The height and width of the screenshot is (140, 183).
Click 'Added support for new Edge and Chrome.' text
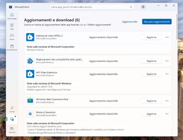click(49, 90)
